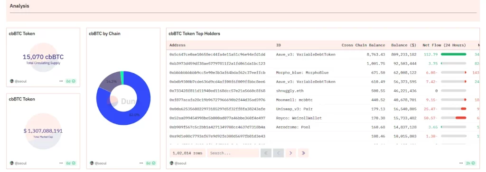Open more options on Total Market Cap card

pyautogui.click(x=61, y=163)
